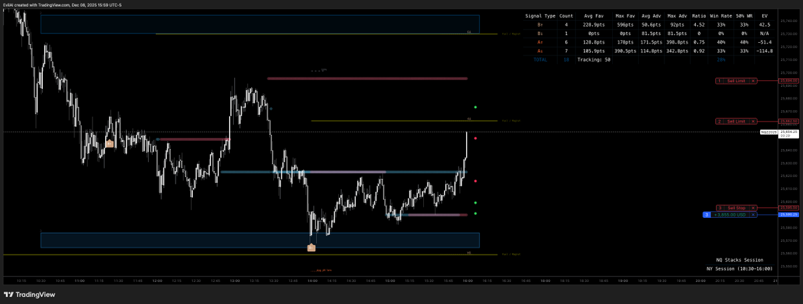Click the Signal Type column header
Screen dimensions: 803x304
[540, 16]
